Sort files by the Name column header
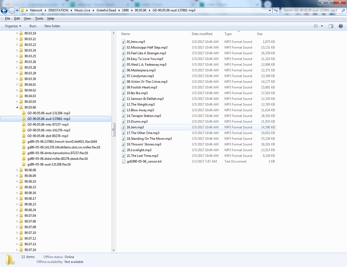This screenshot has height=267, width=347. pos(155,34)
